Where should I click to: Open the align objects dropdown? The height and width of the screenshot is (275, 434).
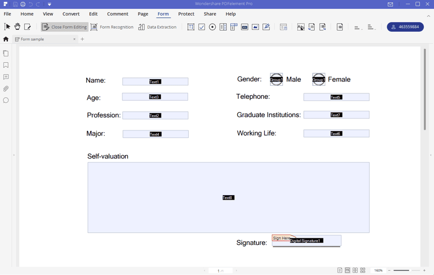358,27
